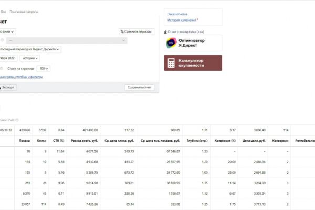Screen dimensions: 315x210
Task: Click the percent icon in Сравнить периоды
Action: click(122, 31)
